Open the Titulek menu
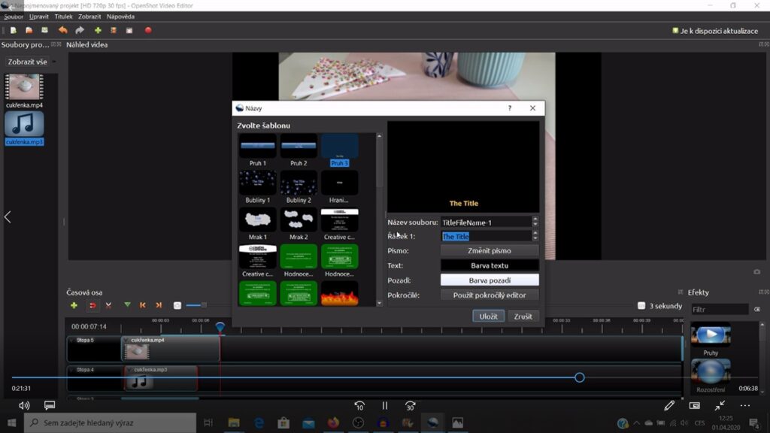Image resolution: width=770 pixels, height=433 pixels. [x=63, y=16]
